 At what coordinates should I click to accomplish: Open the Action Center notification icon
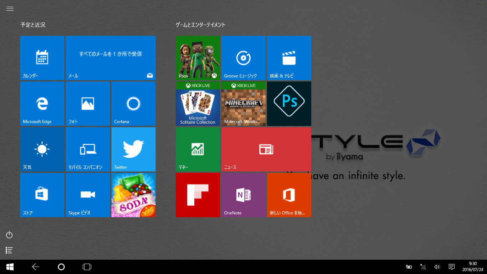(452, 267)
